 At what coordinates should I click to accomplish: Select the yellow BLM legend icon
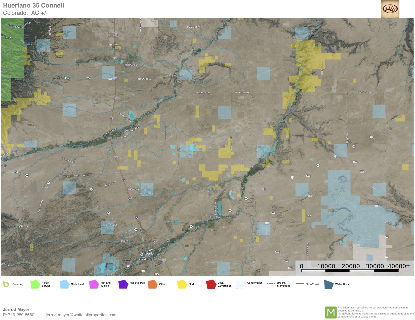(182, 284)
